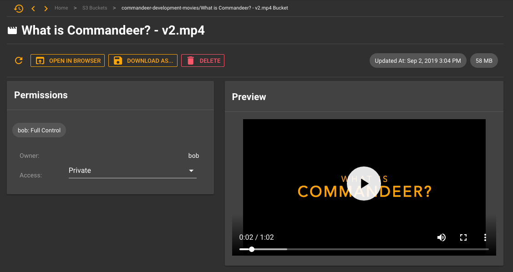
Task: Mute the video volume
Action: coord(442,237)
